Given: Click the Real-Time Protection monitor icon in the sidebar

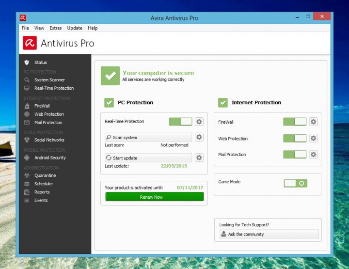Looking at the screenshot, I should click(27, 88).
